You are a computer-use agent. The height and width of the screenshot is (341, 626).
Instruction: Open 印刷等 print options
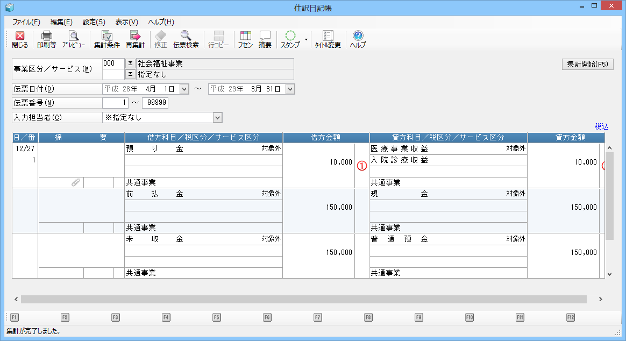click(46, 40)
